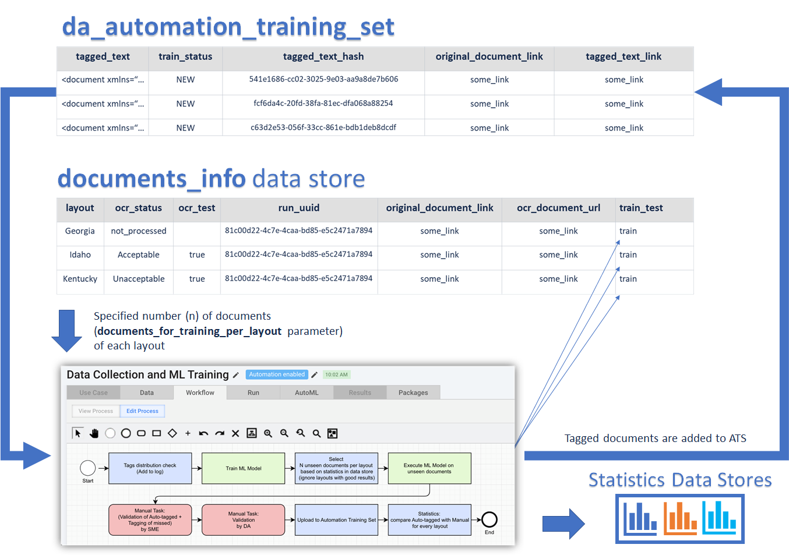Screen dimensions: 789x555
Task: Select the Execute ML Model task
Action: (429, 468)
